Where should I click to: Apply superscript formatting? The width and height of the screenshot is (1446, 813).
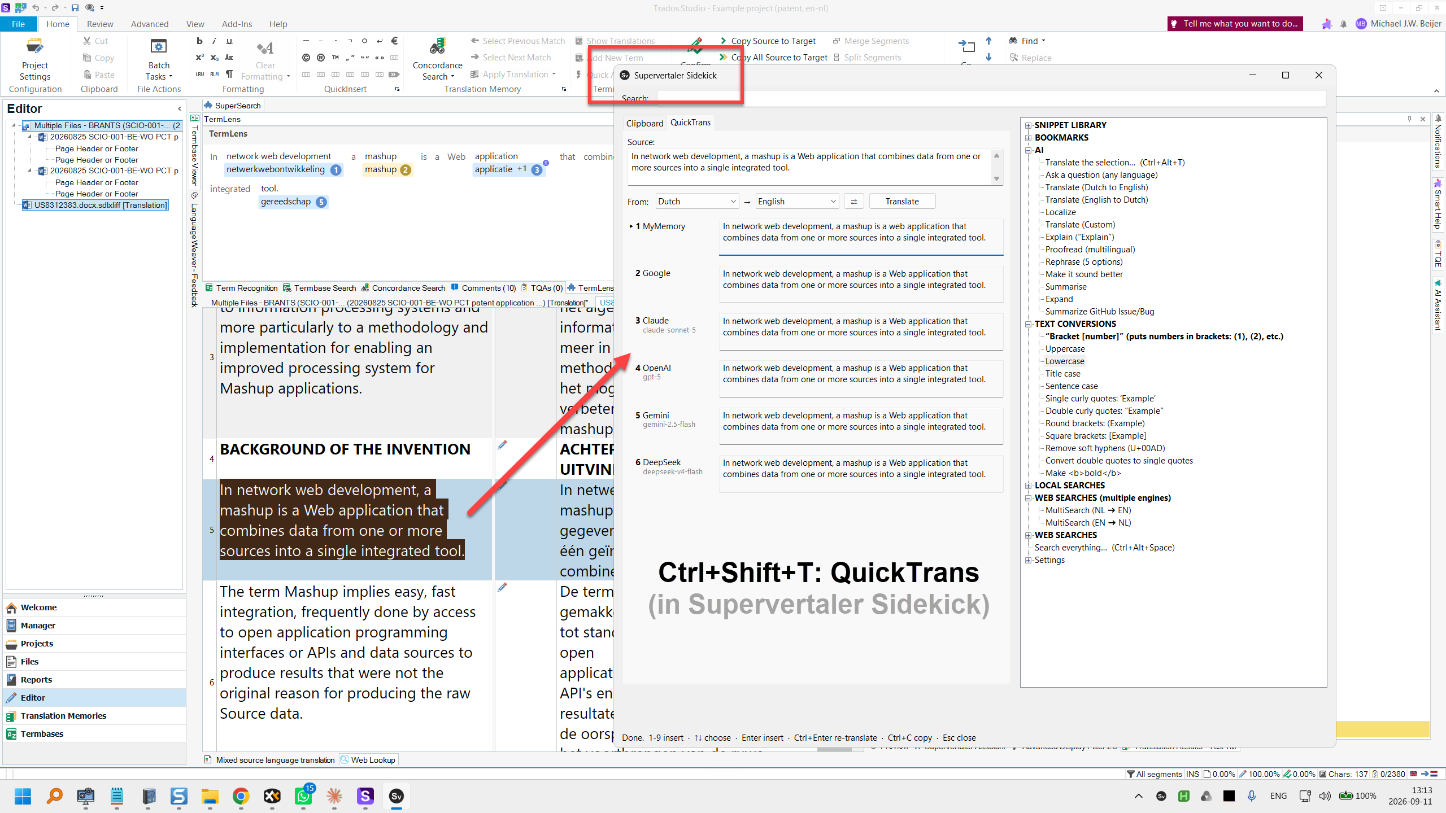tap(199, 57)
